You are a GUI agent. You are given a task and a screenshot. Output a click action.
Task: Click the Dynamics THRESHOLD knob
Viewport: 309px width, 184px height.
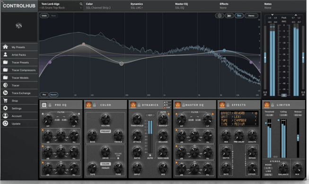pyautogui.click(x=137, y=119)
